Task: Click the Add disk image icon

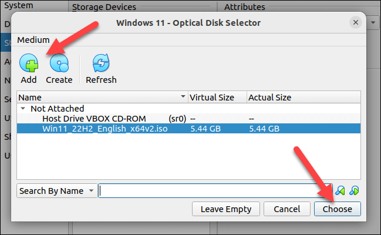Action: coord(28,65)
